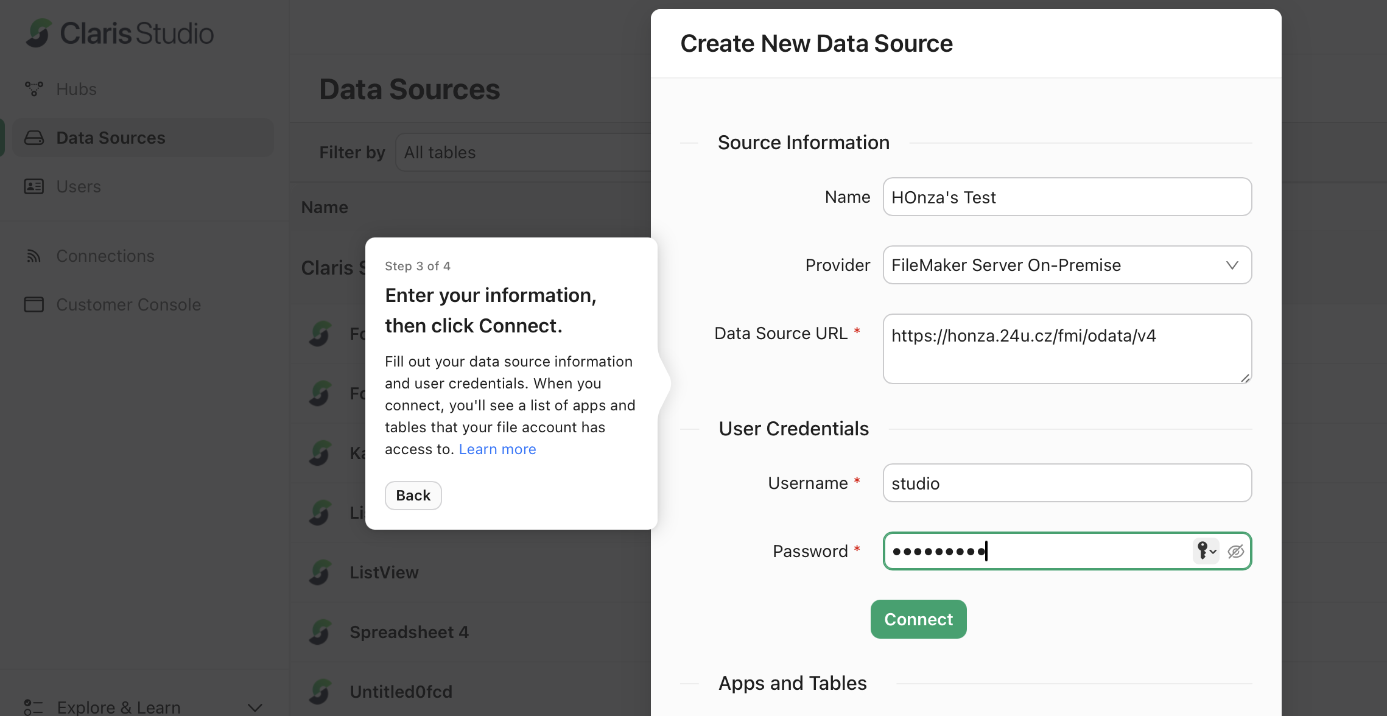Click the Step 3 of 4 label

pyautogui.click(x=418, y=266)
